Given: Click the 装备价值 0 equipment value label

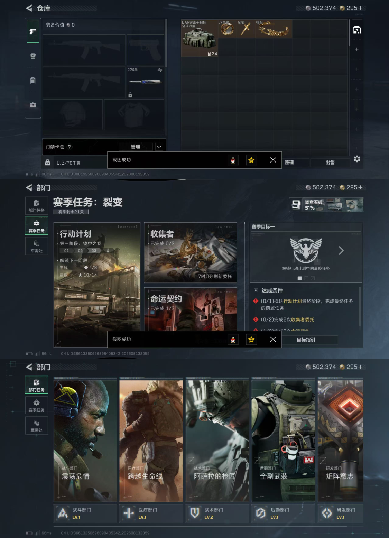Looking at the screenshot, I should tap(60, 25).
